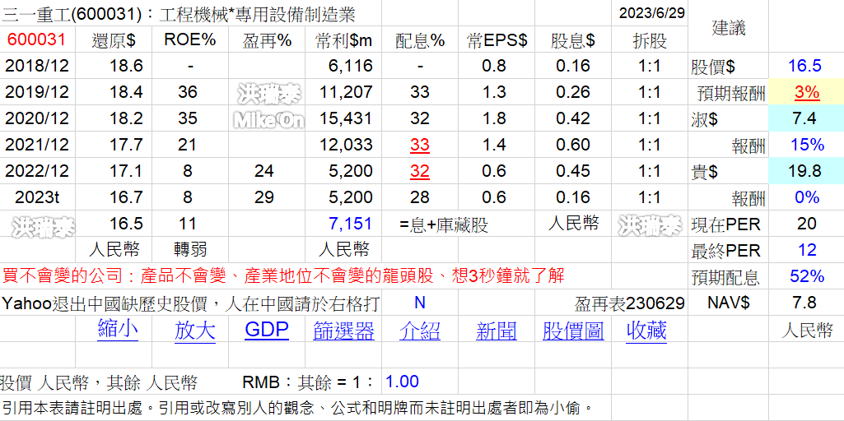
Task: Open the 縮小 link
Action: pos(118,329)
